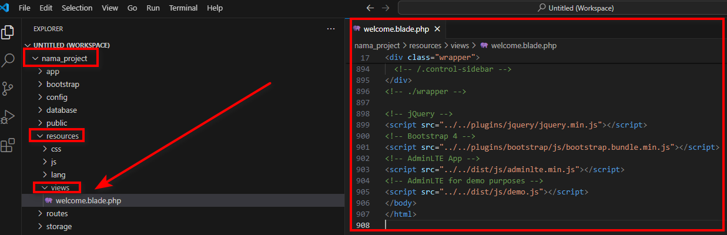
Task: Select the welcome.blade.php editor tab
Action: pyautogui.click(x=397, y=29)
